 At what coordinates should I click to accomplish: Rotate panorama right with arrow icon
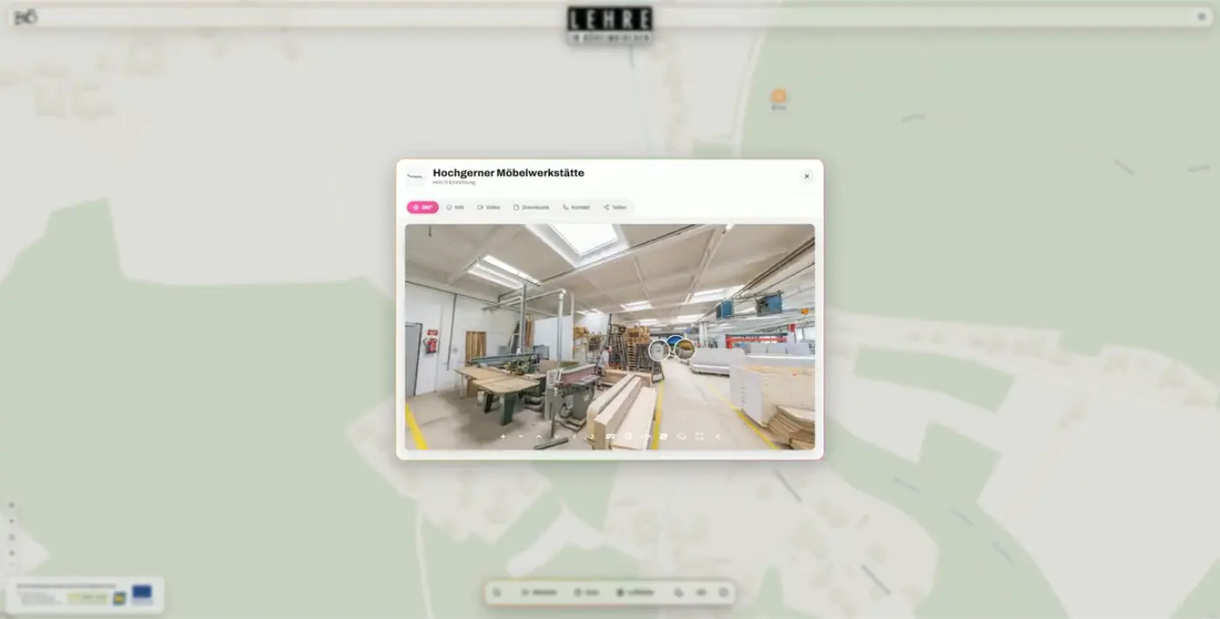[x=592, y=436]
